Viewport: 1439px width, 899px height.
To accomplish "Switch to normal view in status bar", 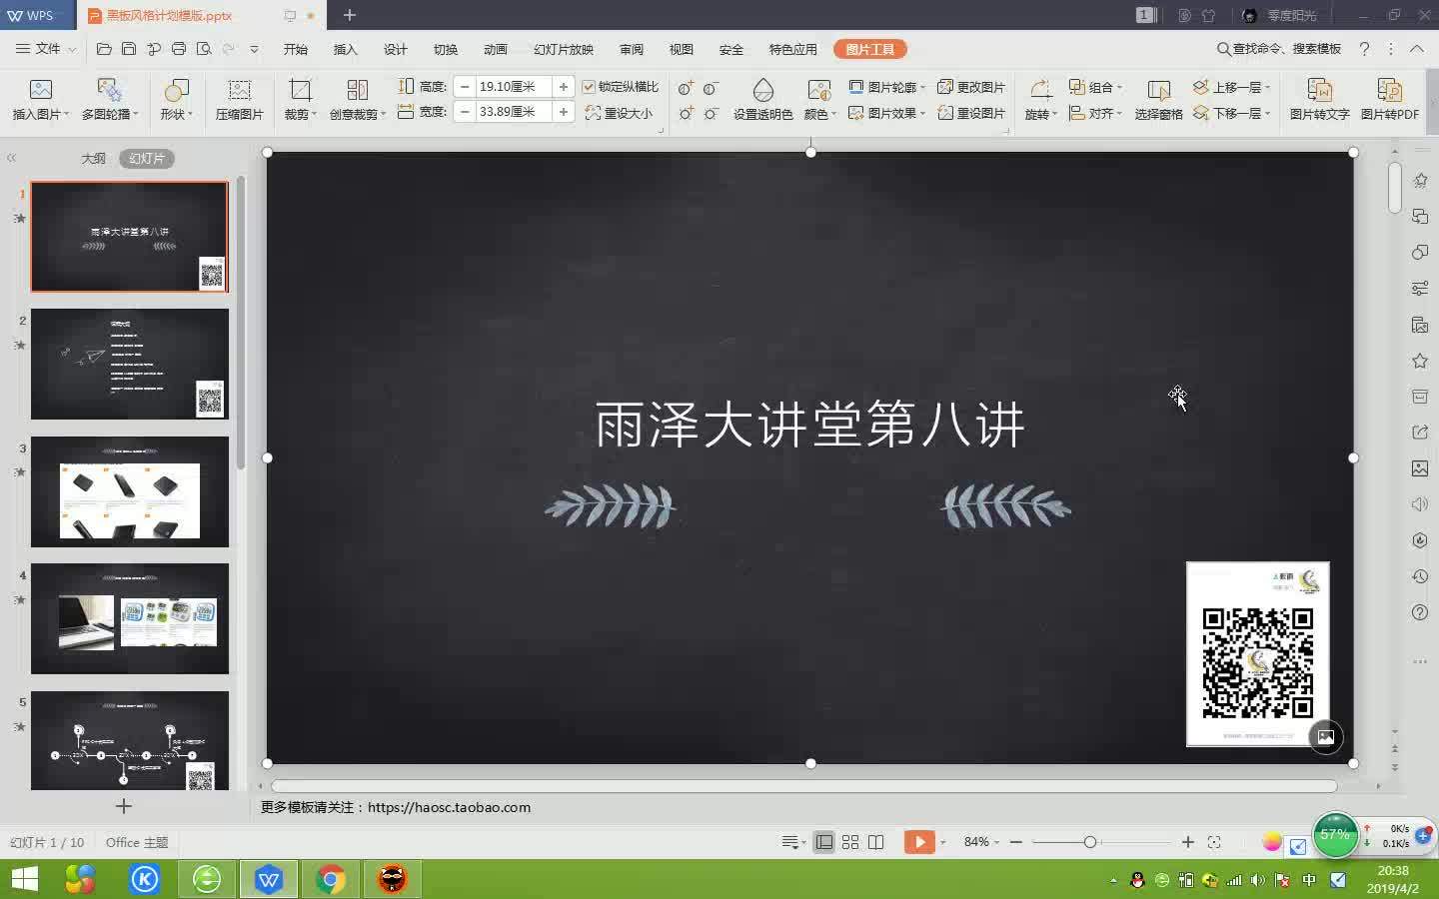I will click(x=824, y=842).
